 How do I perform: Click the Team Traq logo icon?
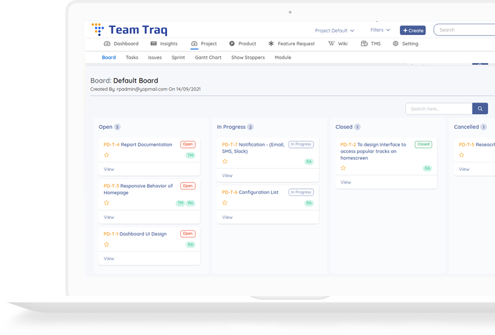point(97,29)
